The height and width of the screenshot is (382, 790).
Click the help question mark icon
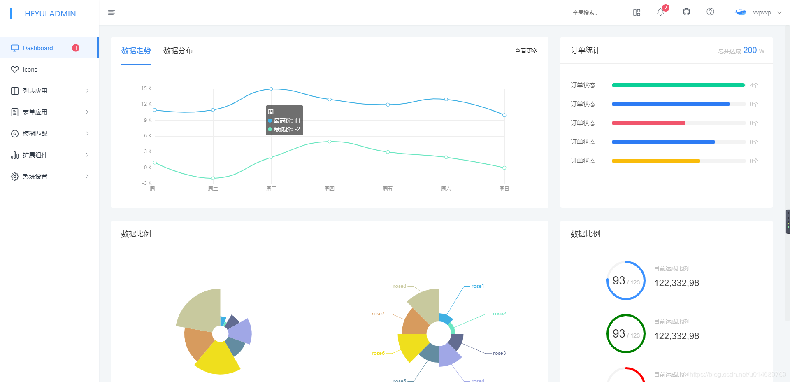pyautogui.click(x=710, y=12)
